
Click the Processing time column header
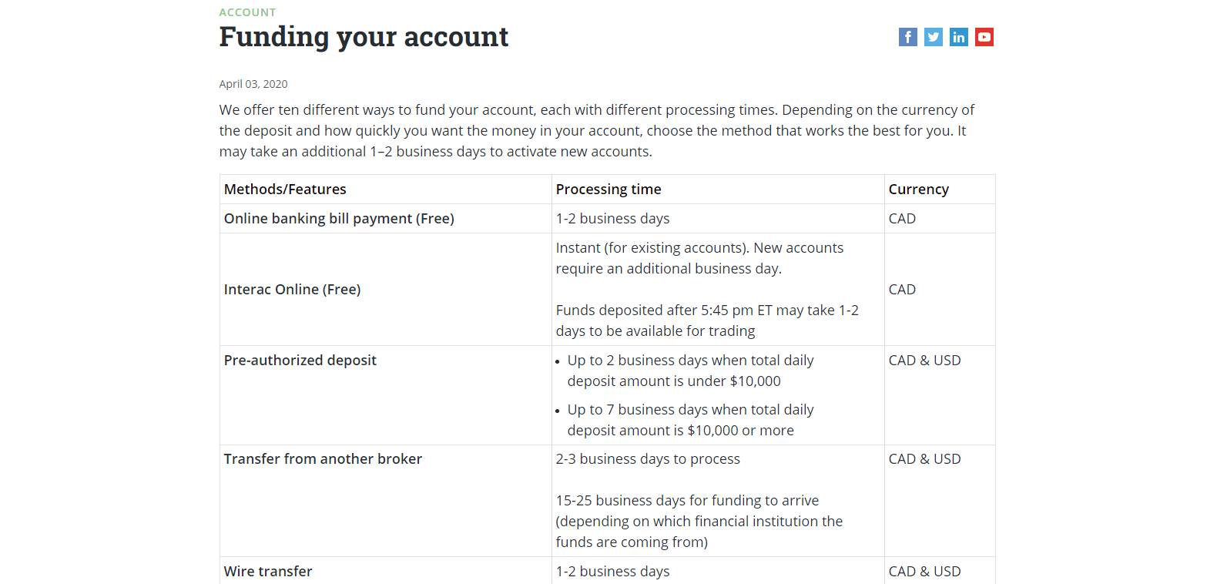tap(608, 189)
